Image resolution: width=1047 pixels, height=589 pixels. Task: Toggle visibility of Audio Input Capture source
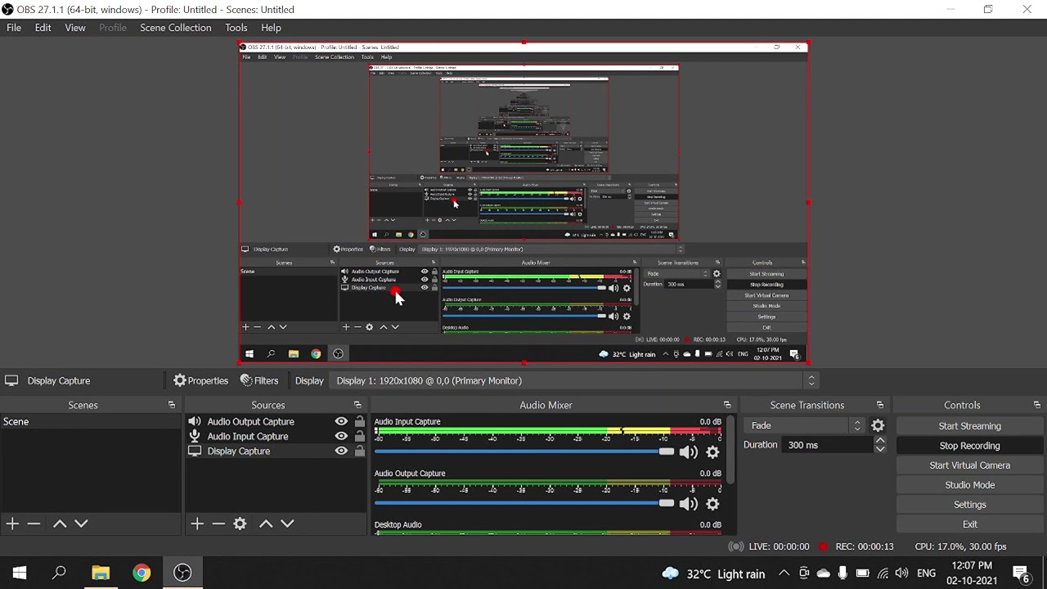point(341,437)
